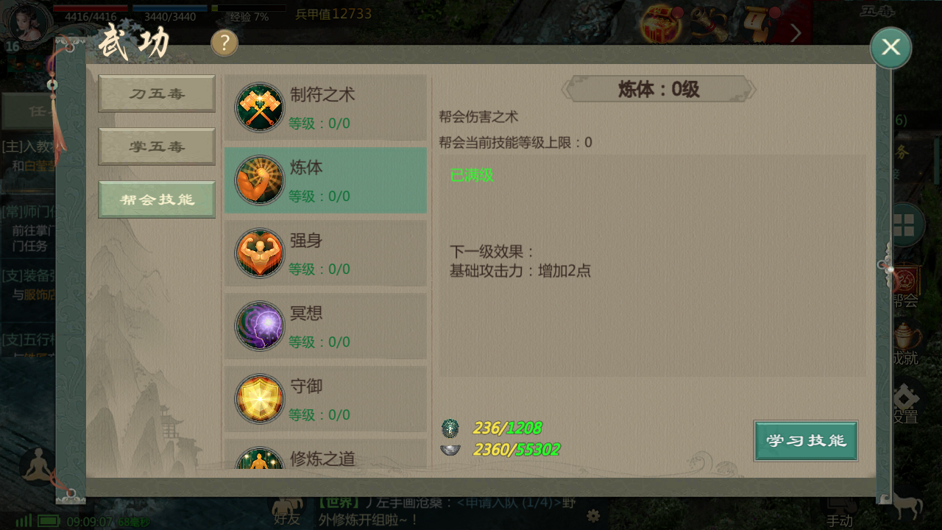Click the 冥想 skill list row
This screenshot has width=942, height=530.
325,326
